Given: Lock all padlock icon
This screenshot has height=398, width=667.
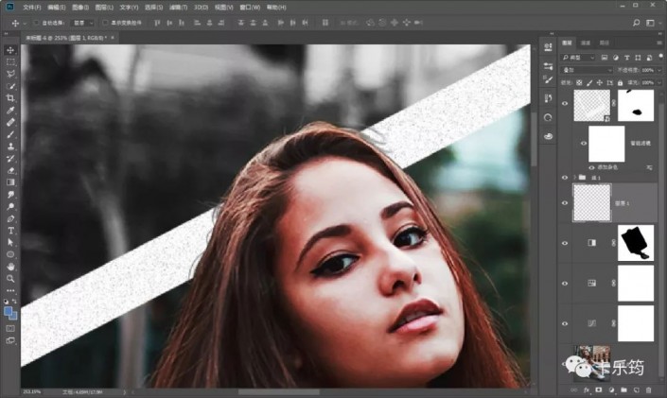Looking at the screenshot, I should [x=620, y=82].
